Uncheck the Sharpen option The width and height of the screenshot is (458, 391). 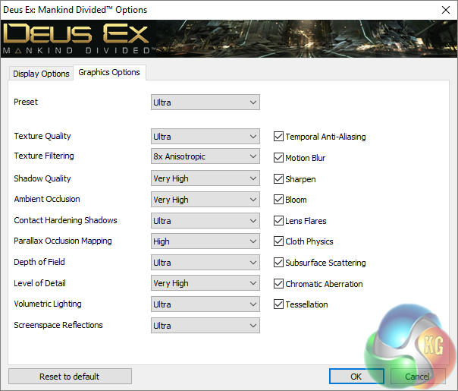click(278, 179)
